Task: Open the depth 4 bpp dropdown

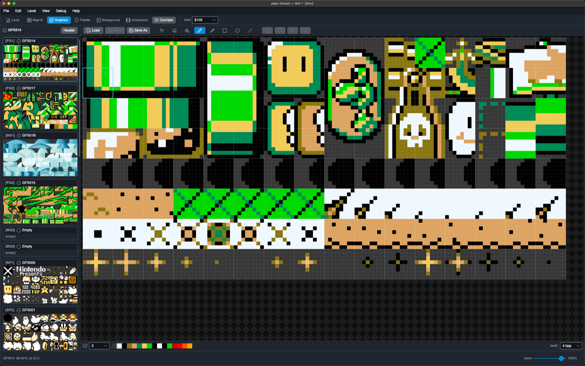Action: (x=571, y=346)
